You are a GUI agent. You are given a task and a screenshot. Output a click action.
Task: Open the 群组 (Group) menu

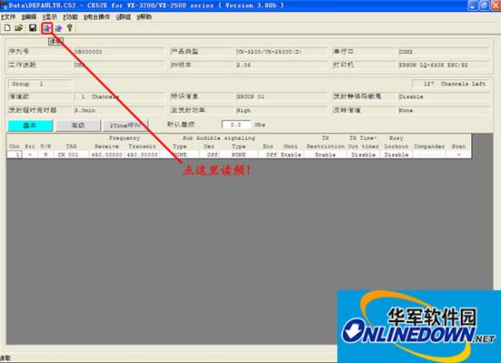tap(124, 17)
